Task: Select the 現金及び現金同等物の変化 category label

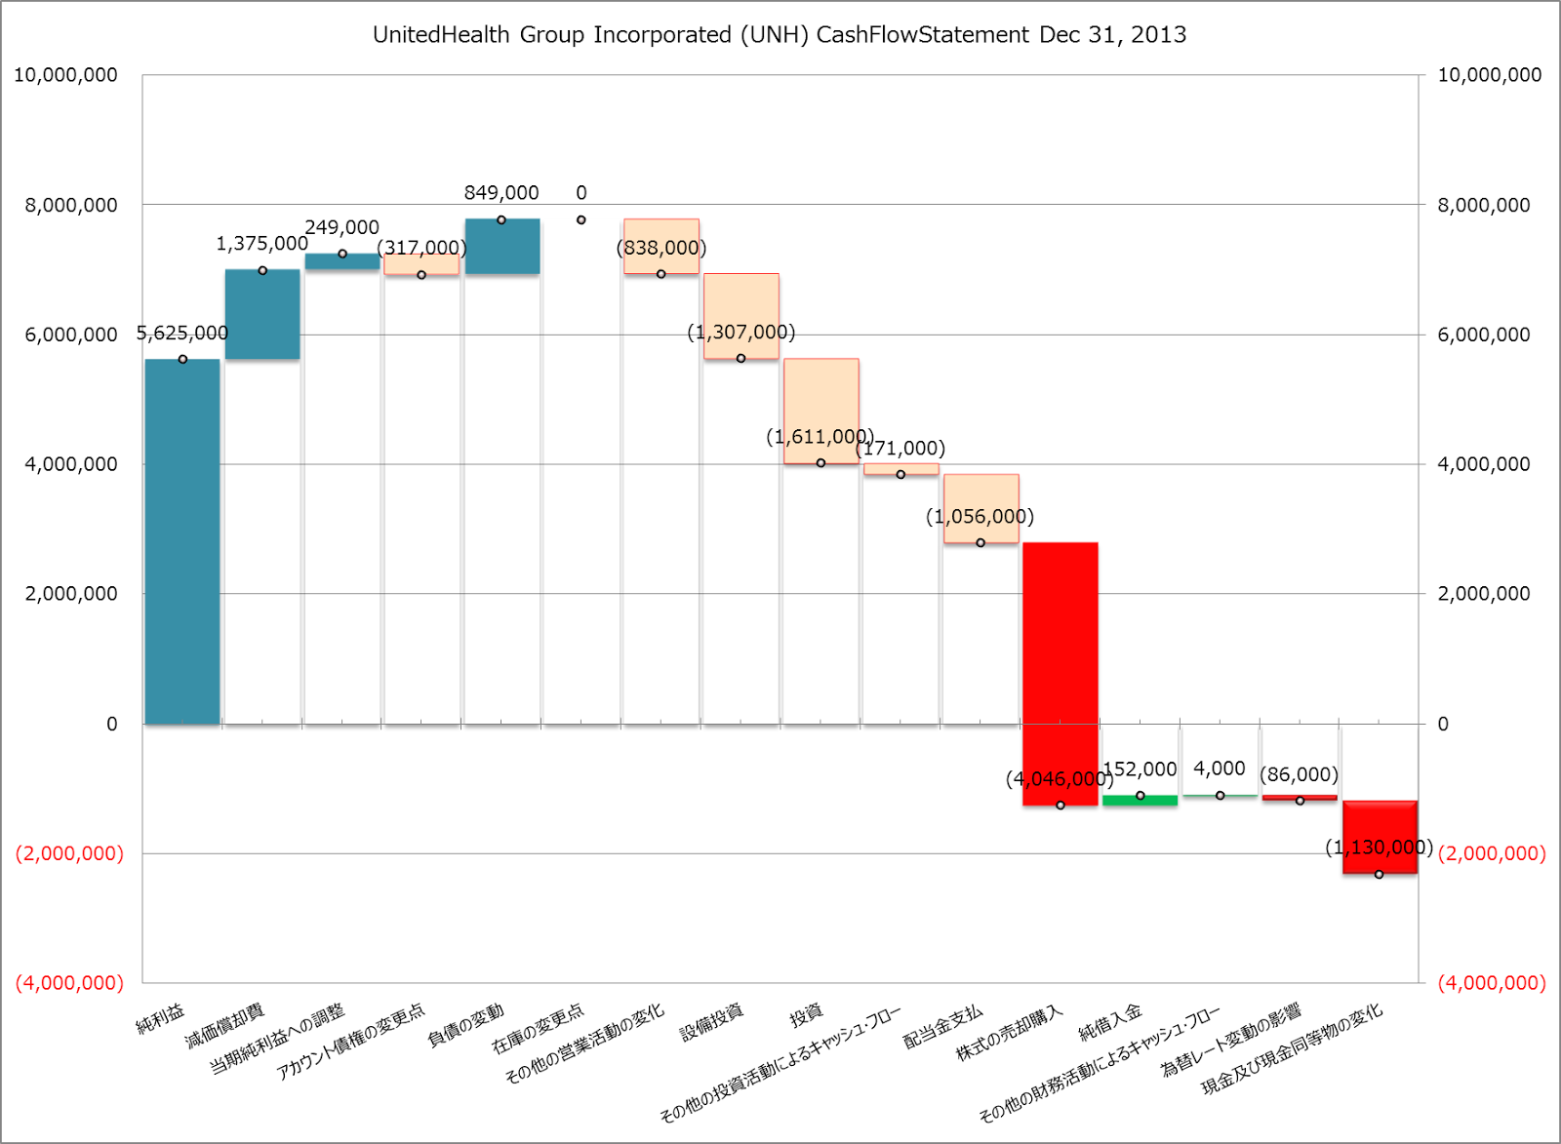Action: pyautogui.click(x=1293, y=1049)
